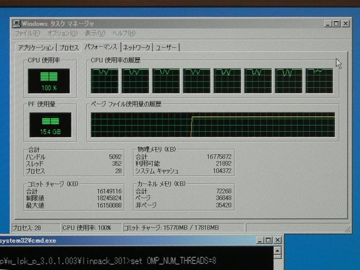Open the ファイル(F) menu
360x270 pixels.
27,33
